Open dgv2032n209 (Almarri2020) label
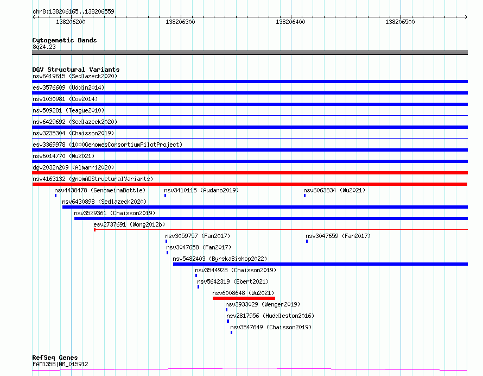The height and width of the screenshot is (376, 483). (73, 167)
